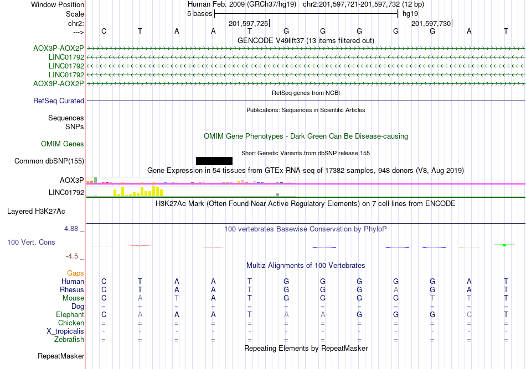
Task: Click the Sequences track label
Action: [x=66, y=118]
